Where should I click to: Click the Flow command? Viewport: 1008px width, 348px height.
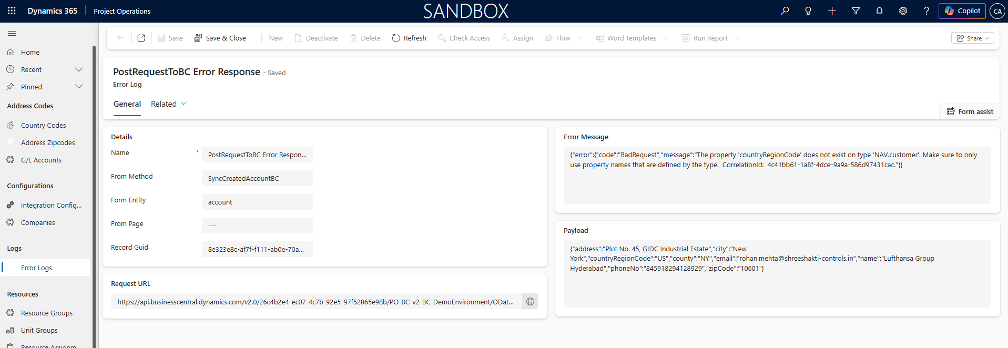pyautogui.click(x=557, y=38)
